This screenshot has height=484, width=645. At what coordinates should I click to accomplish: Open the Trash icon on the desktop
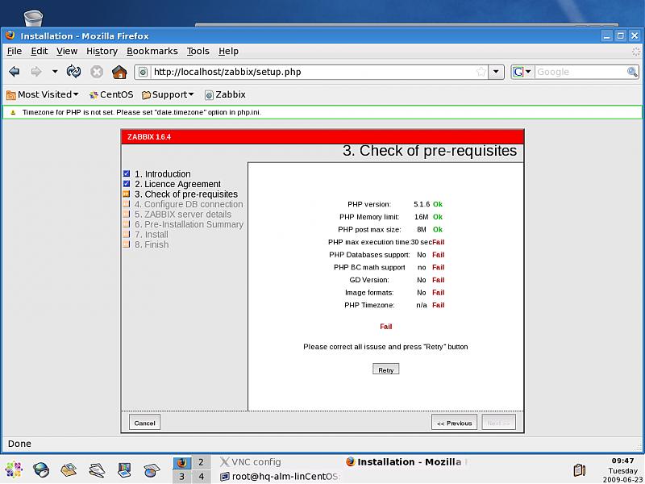point(33,18)
